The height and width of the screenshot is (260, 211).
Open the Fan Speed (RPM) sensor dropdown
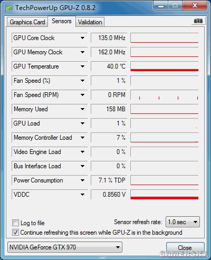82,95
